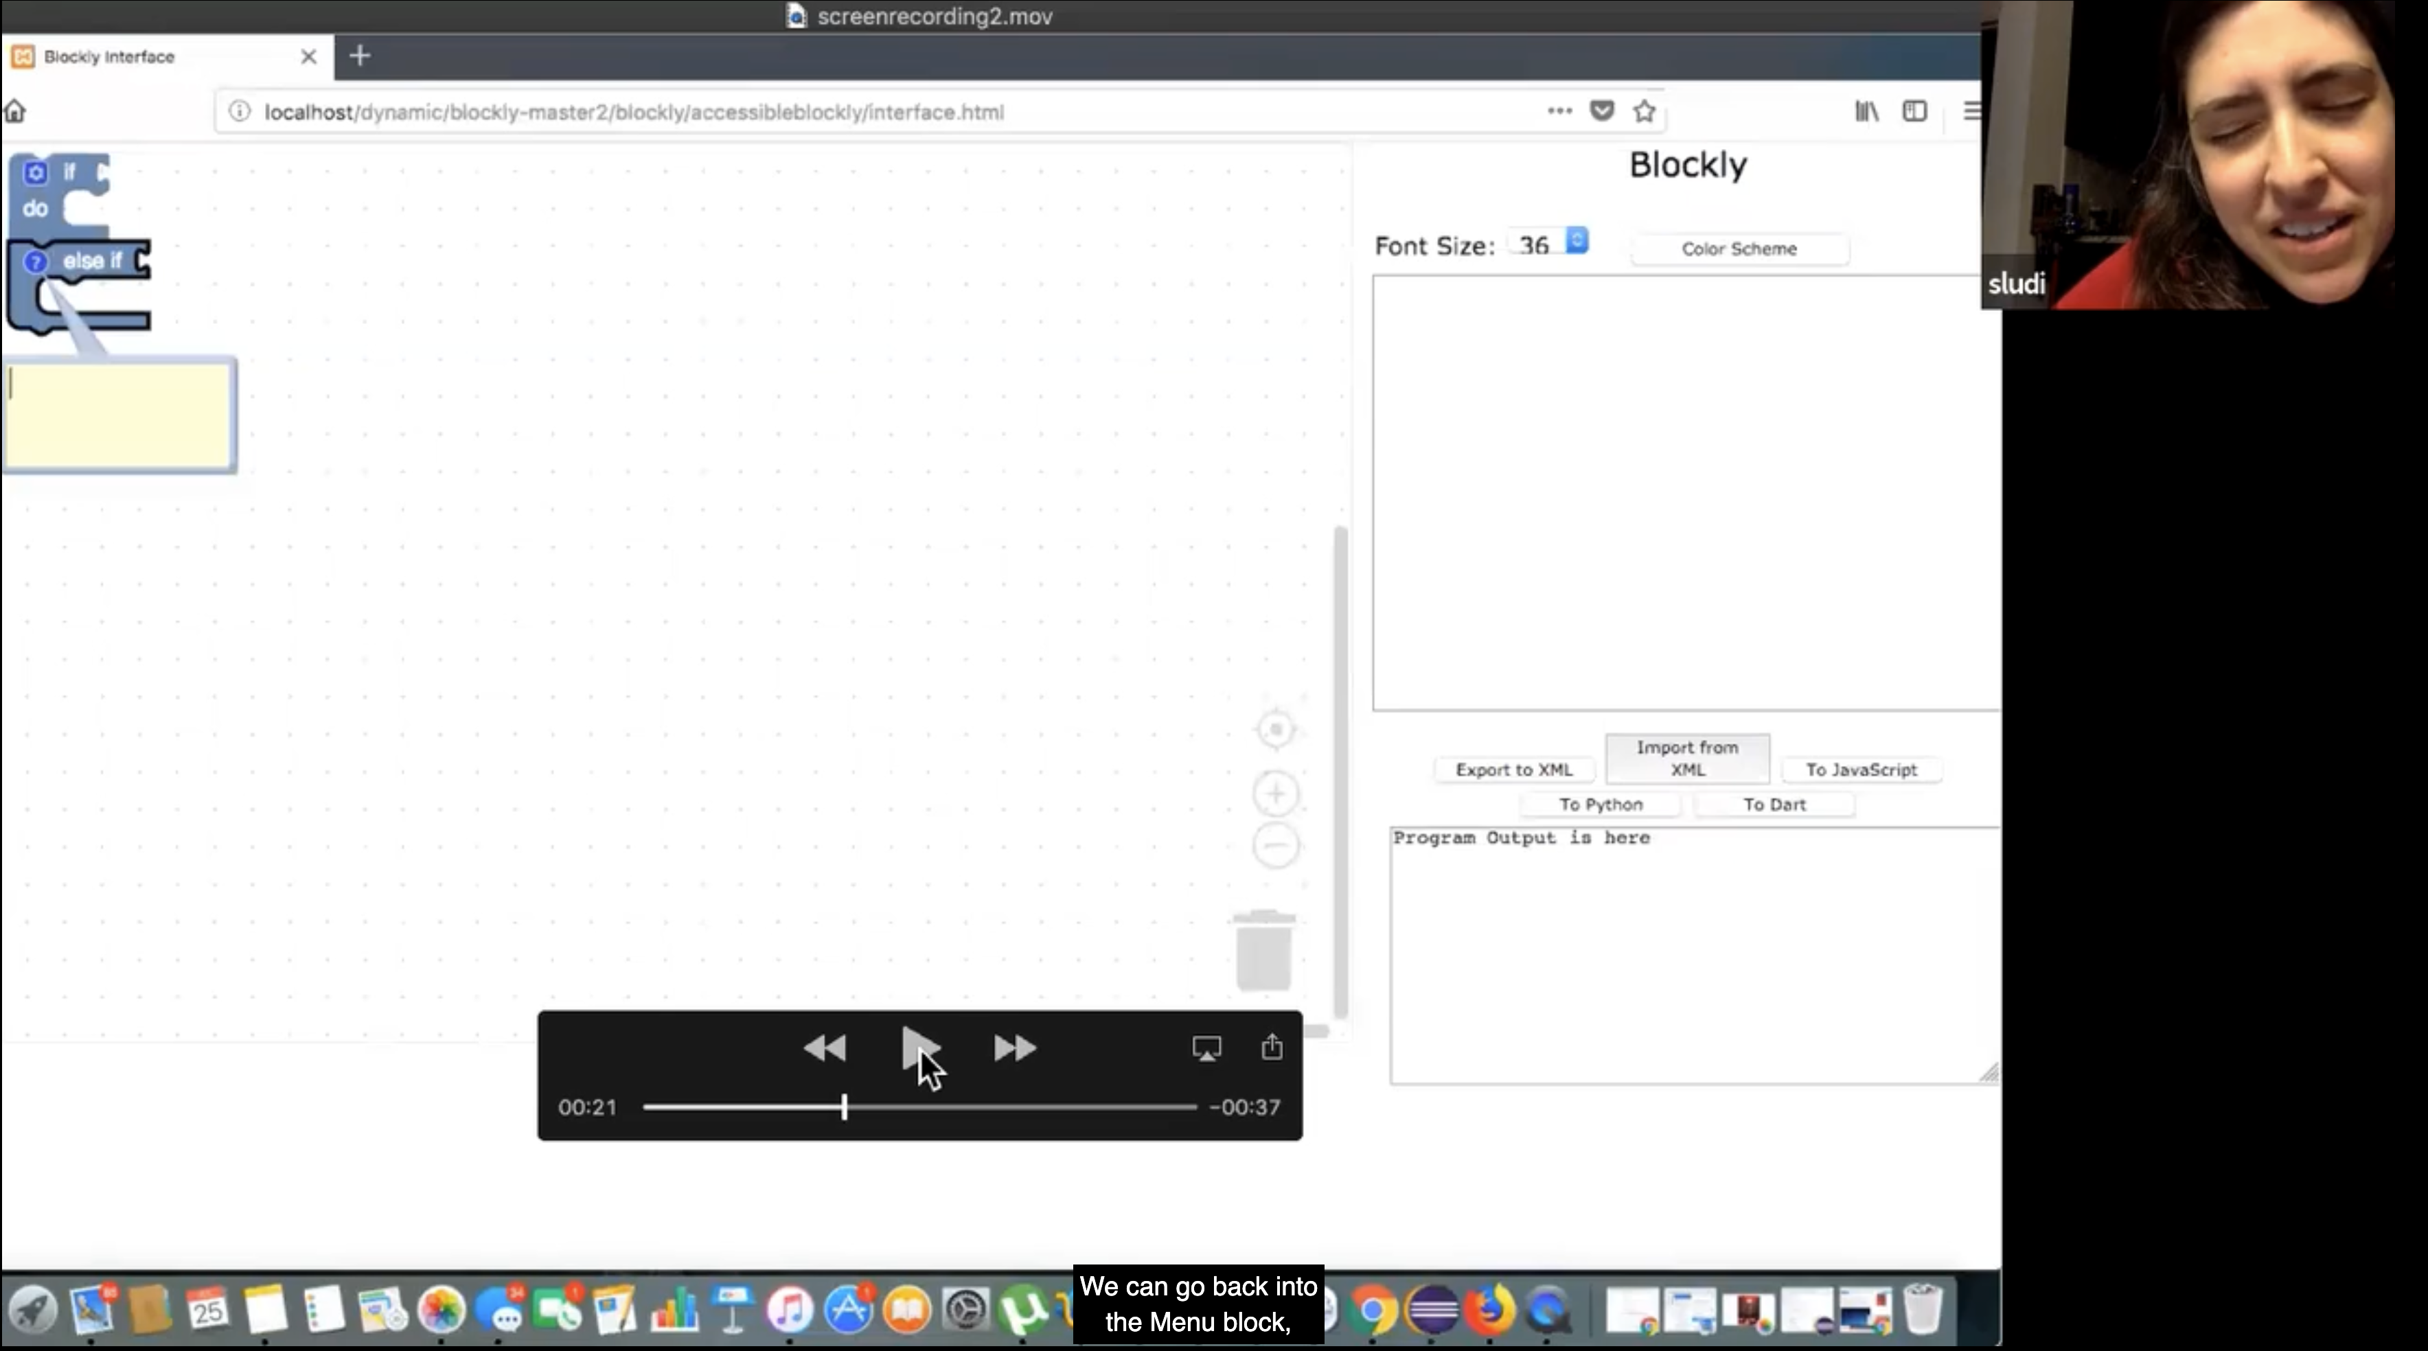This screenshot has width=2428, height=1351.
Task: Zoom in with the workspace plus icon
Action: pos(1275,794)
